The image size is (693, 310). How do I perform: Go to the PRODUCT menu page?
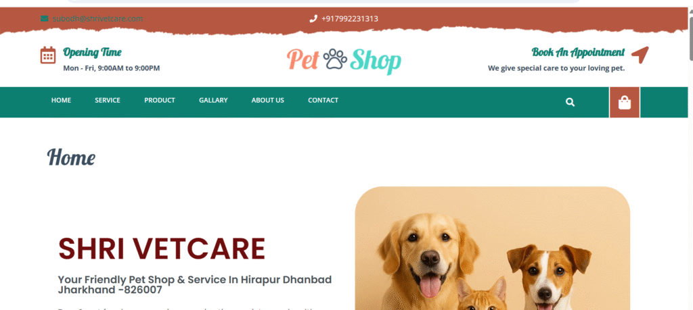point(160,100)
